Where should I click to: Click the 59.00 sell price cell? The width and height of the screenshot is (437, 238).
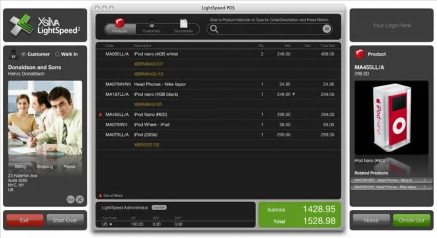pos(285,125)
